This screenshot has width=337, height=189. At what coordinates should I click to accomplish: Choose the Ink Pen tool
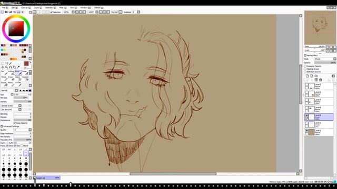pyautogui.click(x=18, y=84)
